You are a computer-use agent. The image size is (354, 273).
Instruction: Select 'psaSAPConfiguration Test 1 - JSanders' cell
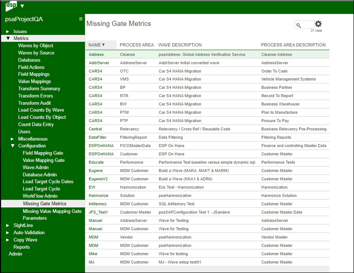[194, 212]
